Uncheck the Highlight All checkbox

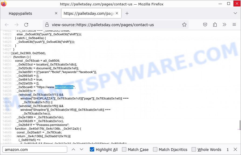click(x=92, y=149)
